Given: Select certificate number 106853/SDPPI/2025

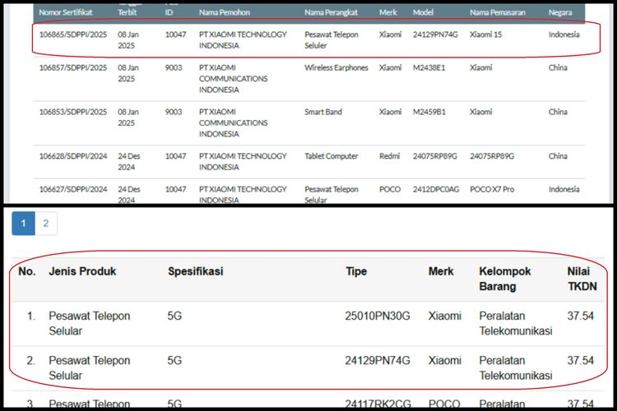Looking at the screenshot, I should (x=73, y=112).
